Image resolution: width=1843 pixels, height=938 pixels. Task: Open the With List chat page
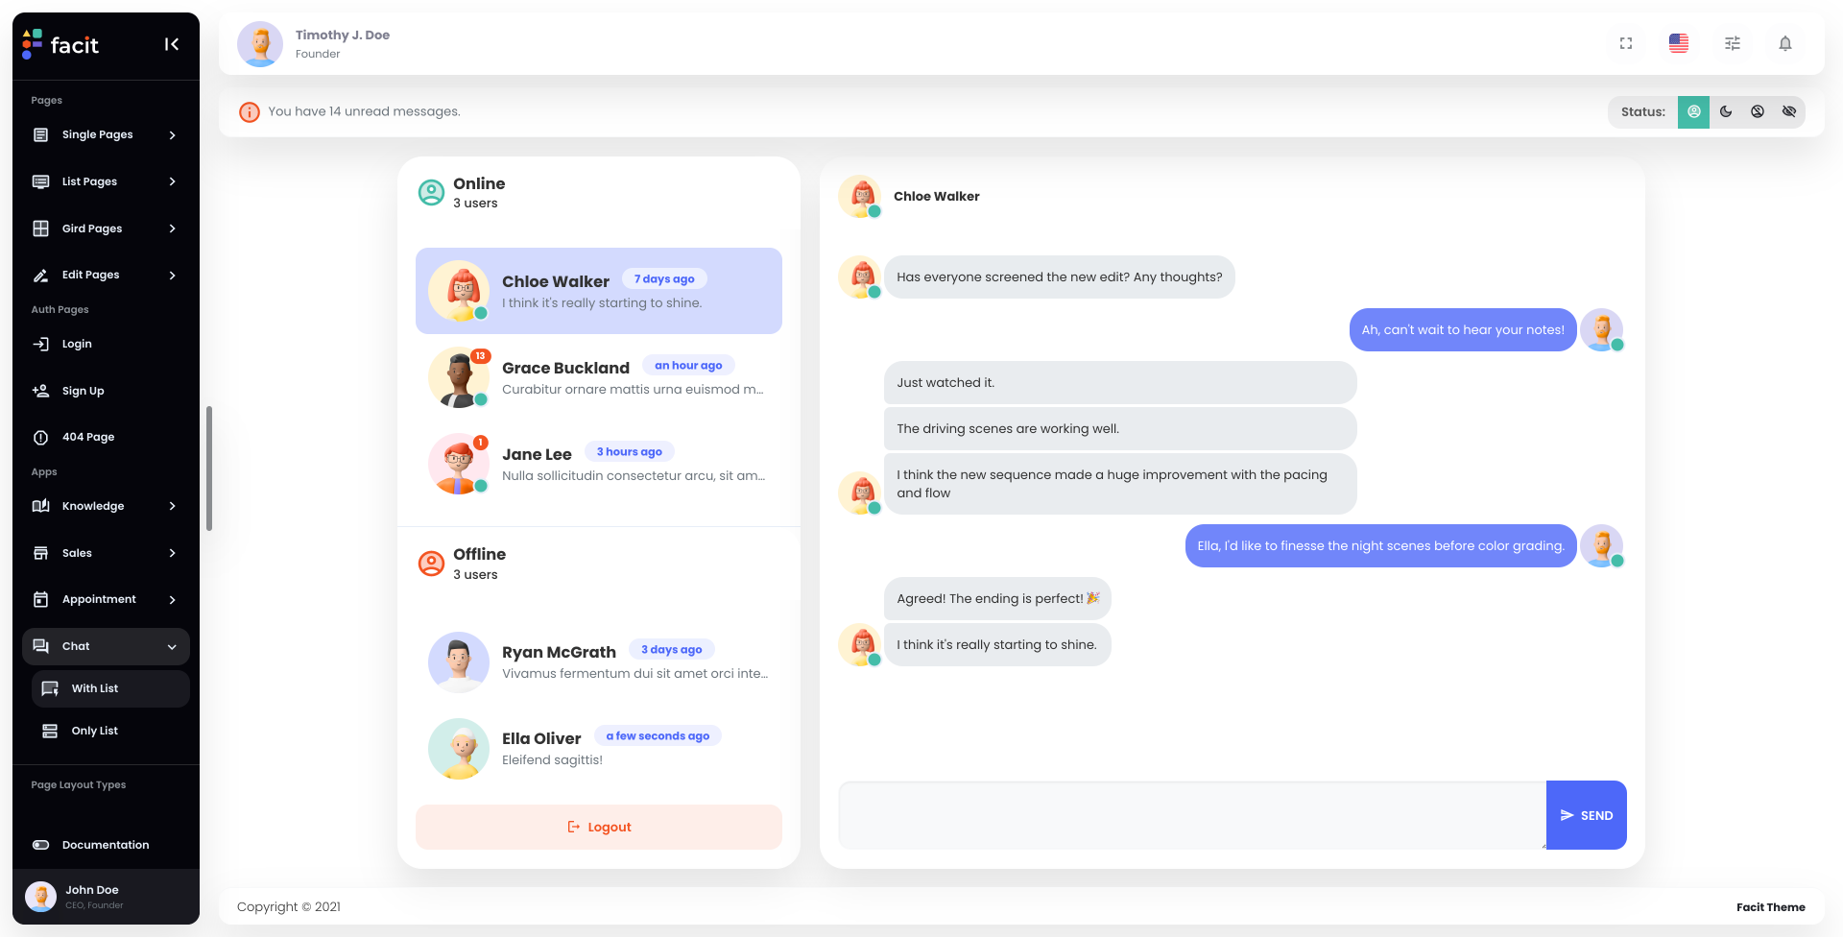click(109, 688)
